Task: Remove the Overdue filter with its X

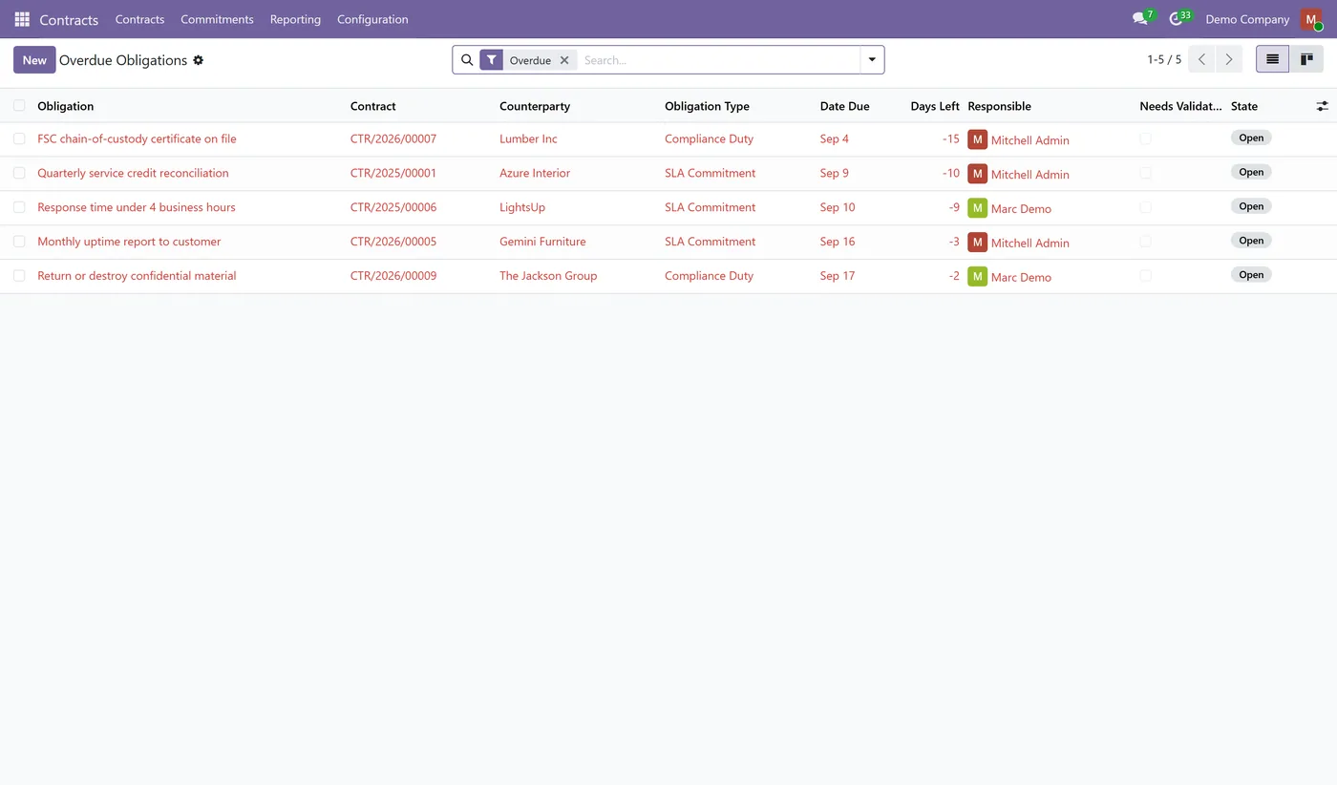Action: pos(564,60)
